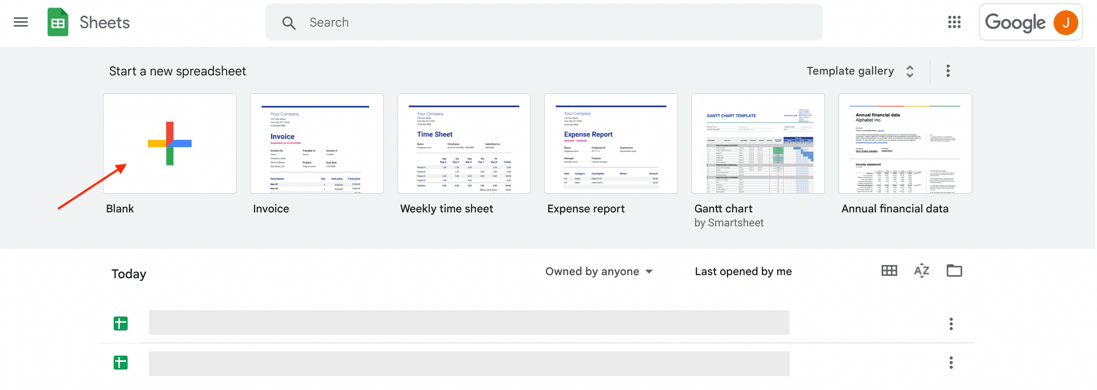The width and height of the screenshot is (1097, 390).
Task: Click the Start a new spreadsheet heading
Action: [x=177, y=71]
